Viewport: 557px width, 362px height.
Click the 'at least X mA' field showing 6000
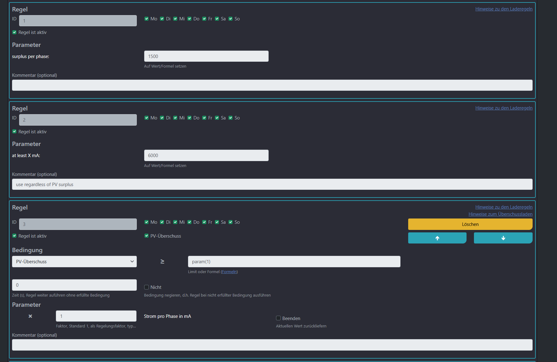pos(206,156)
